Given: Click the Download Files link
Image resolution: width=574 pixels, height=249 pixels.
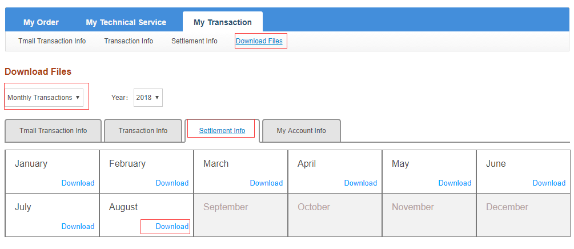Looking at the screenshot, I should click(x=259, y=41).
